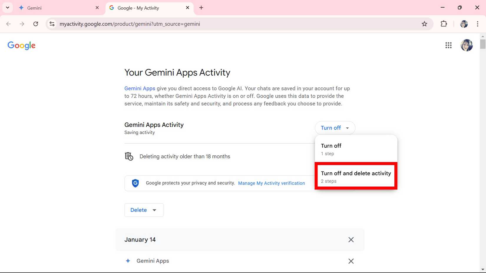486x273 pixels.
Task: View site information icon in address bar
Action: 52,24
